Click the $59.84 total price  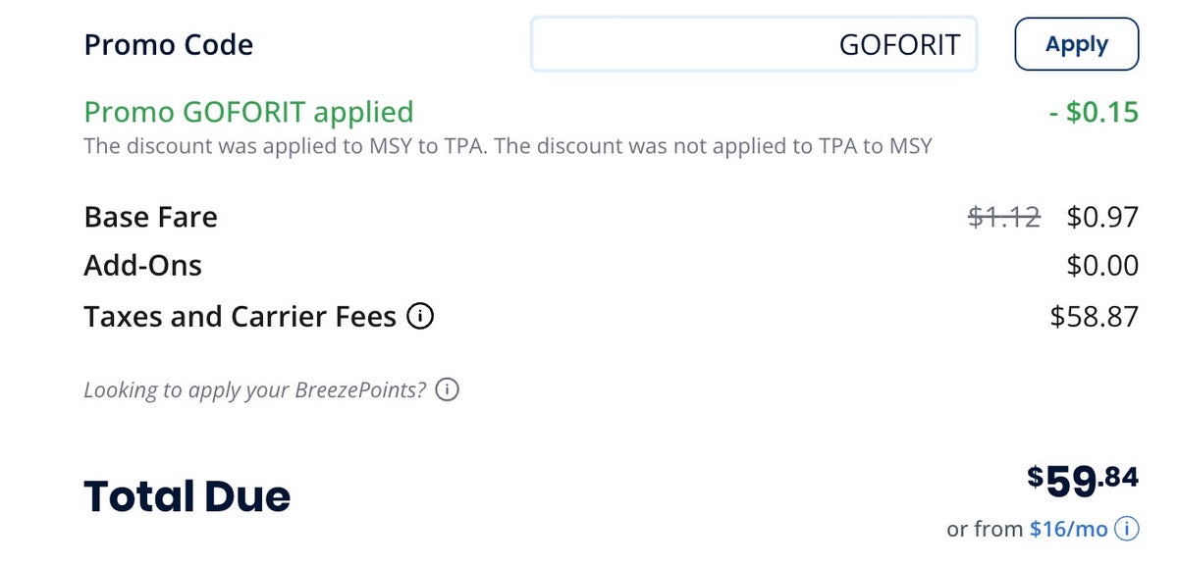point(1083,481)
